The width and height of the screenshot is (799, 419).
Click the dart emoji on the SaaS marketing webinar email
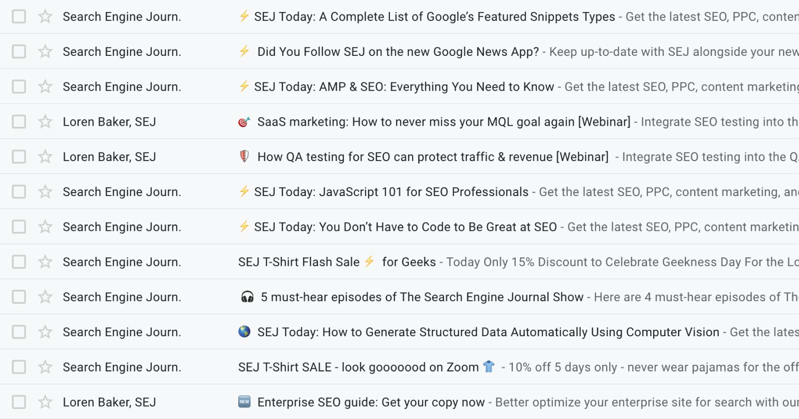point(244,121)
